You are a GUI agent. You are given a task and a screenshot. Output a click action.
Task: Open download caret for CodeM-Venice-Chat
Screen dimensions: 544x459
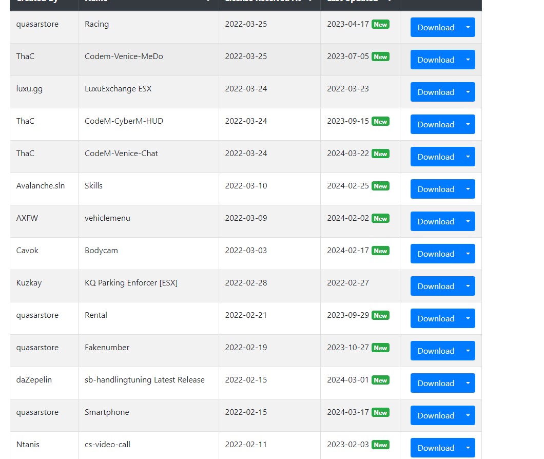(x=468, y=157)
